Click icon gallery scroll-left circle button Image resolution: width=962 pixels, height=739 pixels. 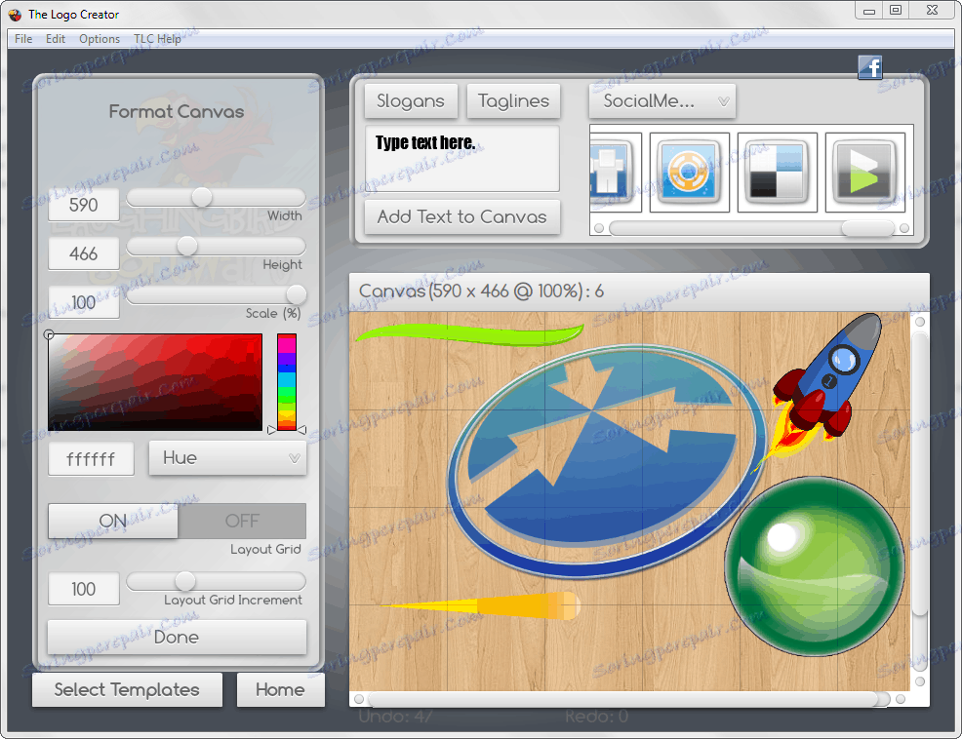point(599,228)
